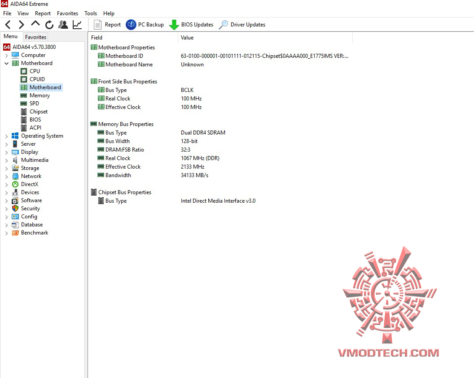The width and height of the screenshot is (474, 378).
Task: Expand the Config tree node
Action: tap(6, 217)
